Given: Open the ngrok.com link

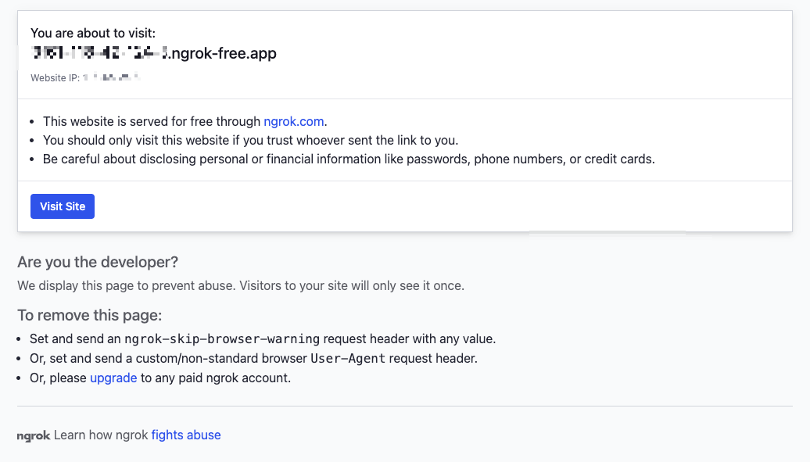Looking at the screenshot, I should point(294,121).
